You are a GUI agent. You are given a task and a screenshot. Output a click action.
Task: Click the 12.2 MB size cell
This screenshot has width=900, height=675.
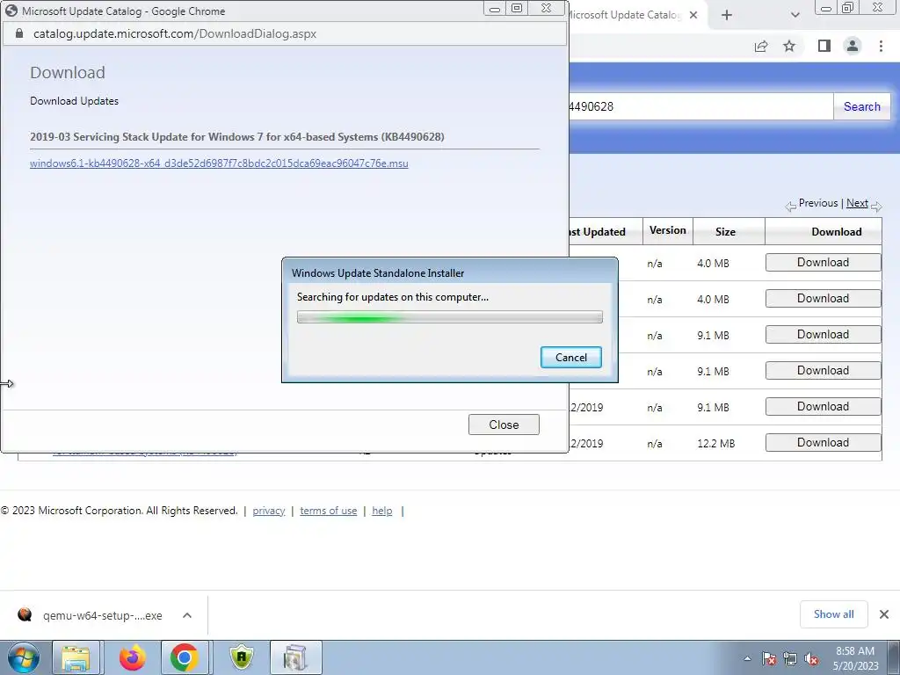715,444
